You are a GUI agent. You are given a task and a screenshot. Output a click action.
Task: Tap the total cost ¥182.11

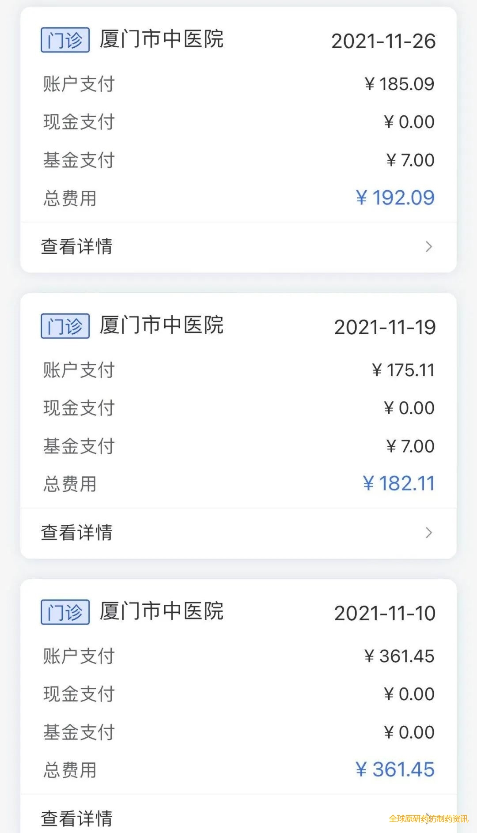pyautogui.click(x=398, y=483)
